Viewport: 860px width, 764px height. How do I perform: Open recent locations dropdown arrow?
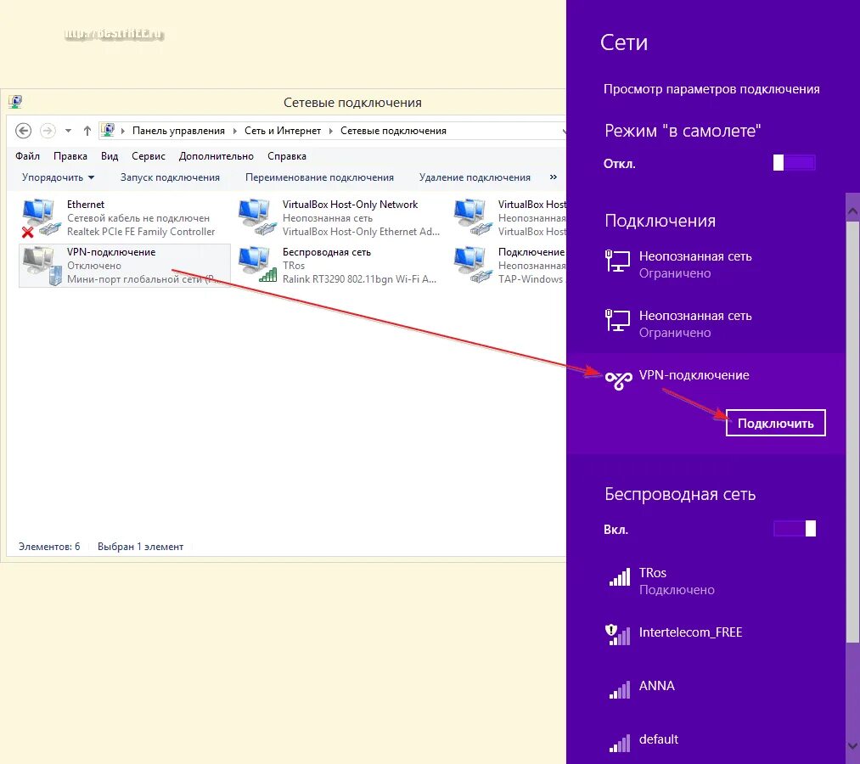point(68,131)
